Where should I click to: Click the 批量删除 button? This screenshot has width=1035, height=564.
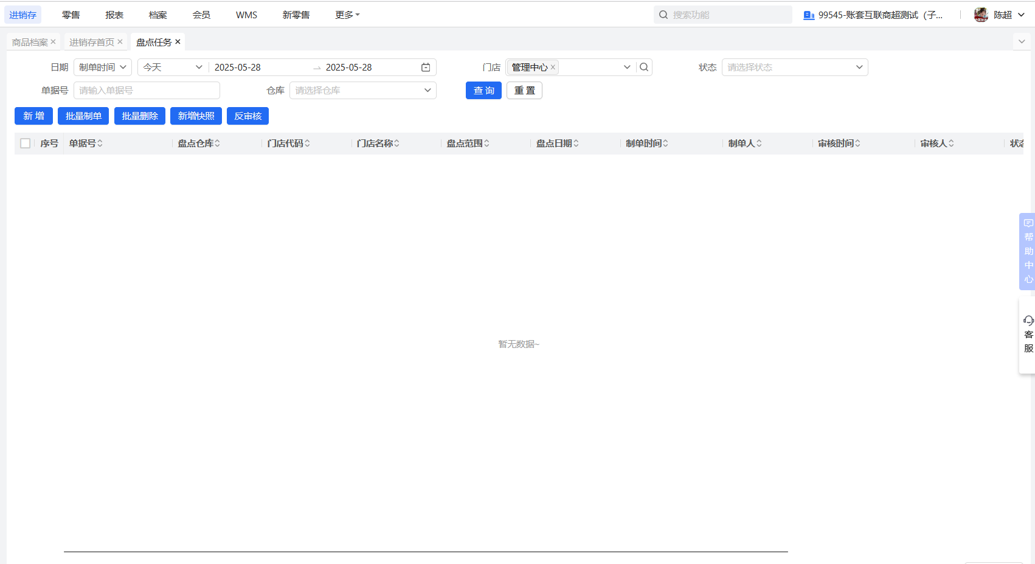pyautogui.click(x=140, y=116)
